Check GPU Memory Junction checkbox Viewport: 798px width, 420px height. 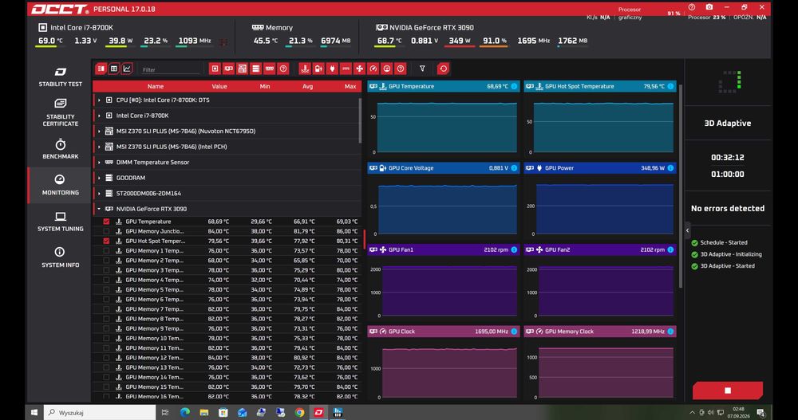click(x=106, y=231)
